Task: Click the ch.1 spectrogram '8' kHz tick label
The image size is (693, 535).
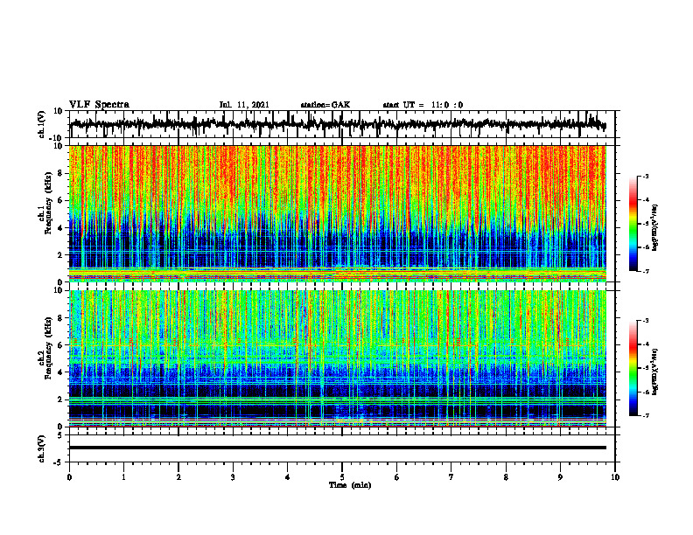Action: point(60,173)
